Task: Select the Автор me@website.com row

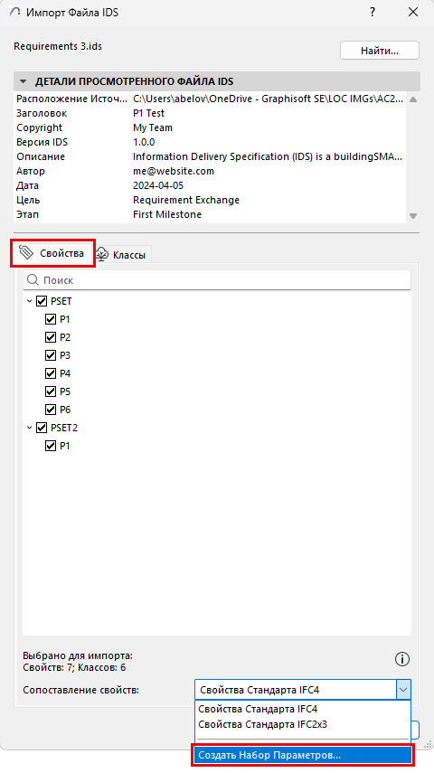Action: coord(210,171)
